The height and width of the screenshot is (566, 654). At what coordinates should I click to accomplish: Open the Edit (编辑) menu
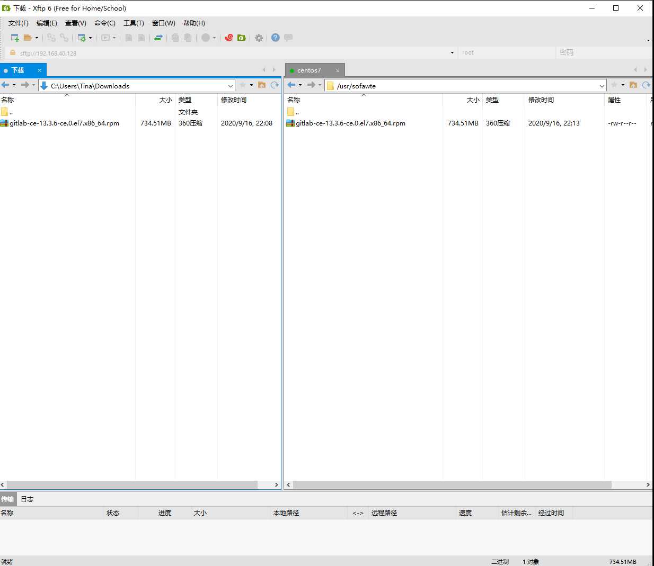47,23
